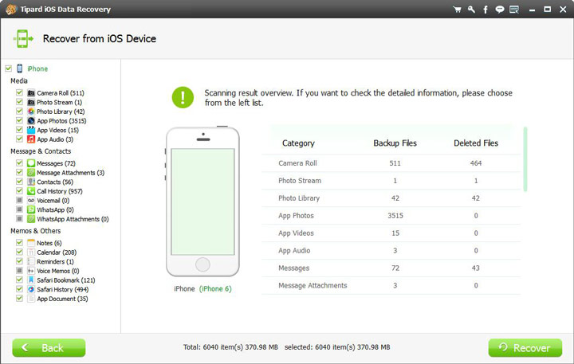This screenshot has width=574, height=364.
Task: Click the Safari Bookmark icon
Action: (31, 280)
